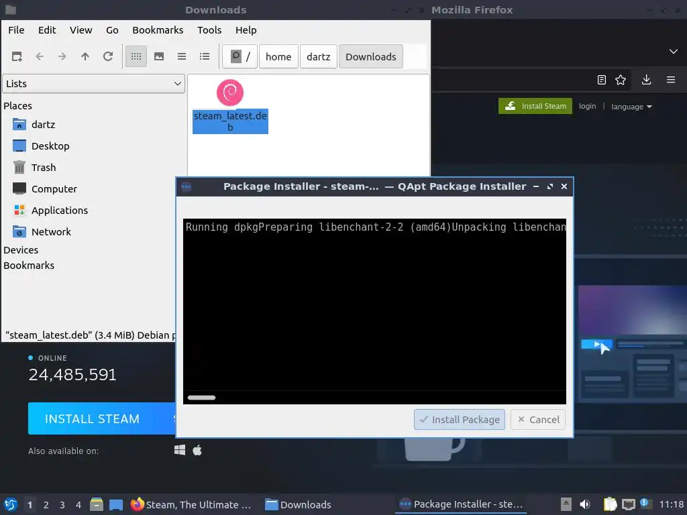Viewport: 687px width, 515px height.
Task: Click the Apple platform icon
Action: (x=197, y=450)
